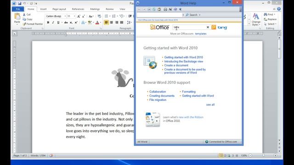294x165 pixels.
Task: Click the Bullets list icon
Action: pyautogui.click(x=106, y=16)
